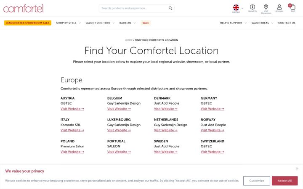
Task: Close the privacy banner with X
Action: [x=297, y=168]
